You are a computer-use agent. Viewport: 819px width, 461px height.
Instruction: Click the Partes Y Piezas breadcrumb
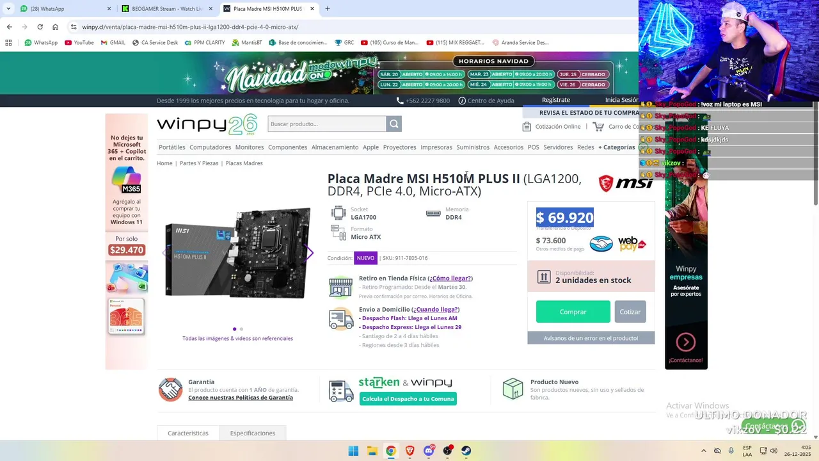tap(199, 163)
